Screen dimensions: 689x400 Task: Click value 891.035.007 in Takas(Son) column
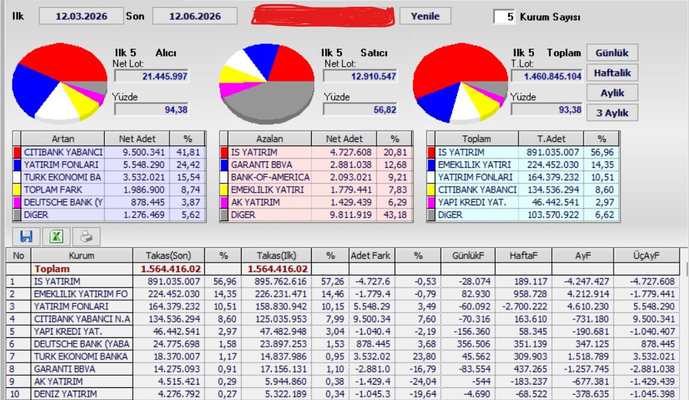click(174, 281)
